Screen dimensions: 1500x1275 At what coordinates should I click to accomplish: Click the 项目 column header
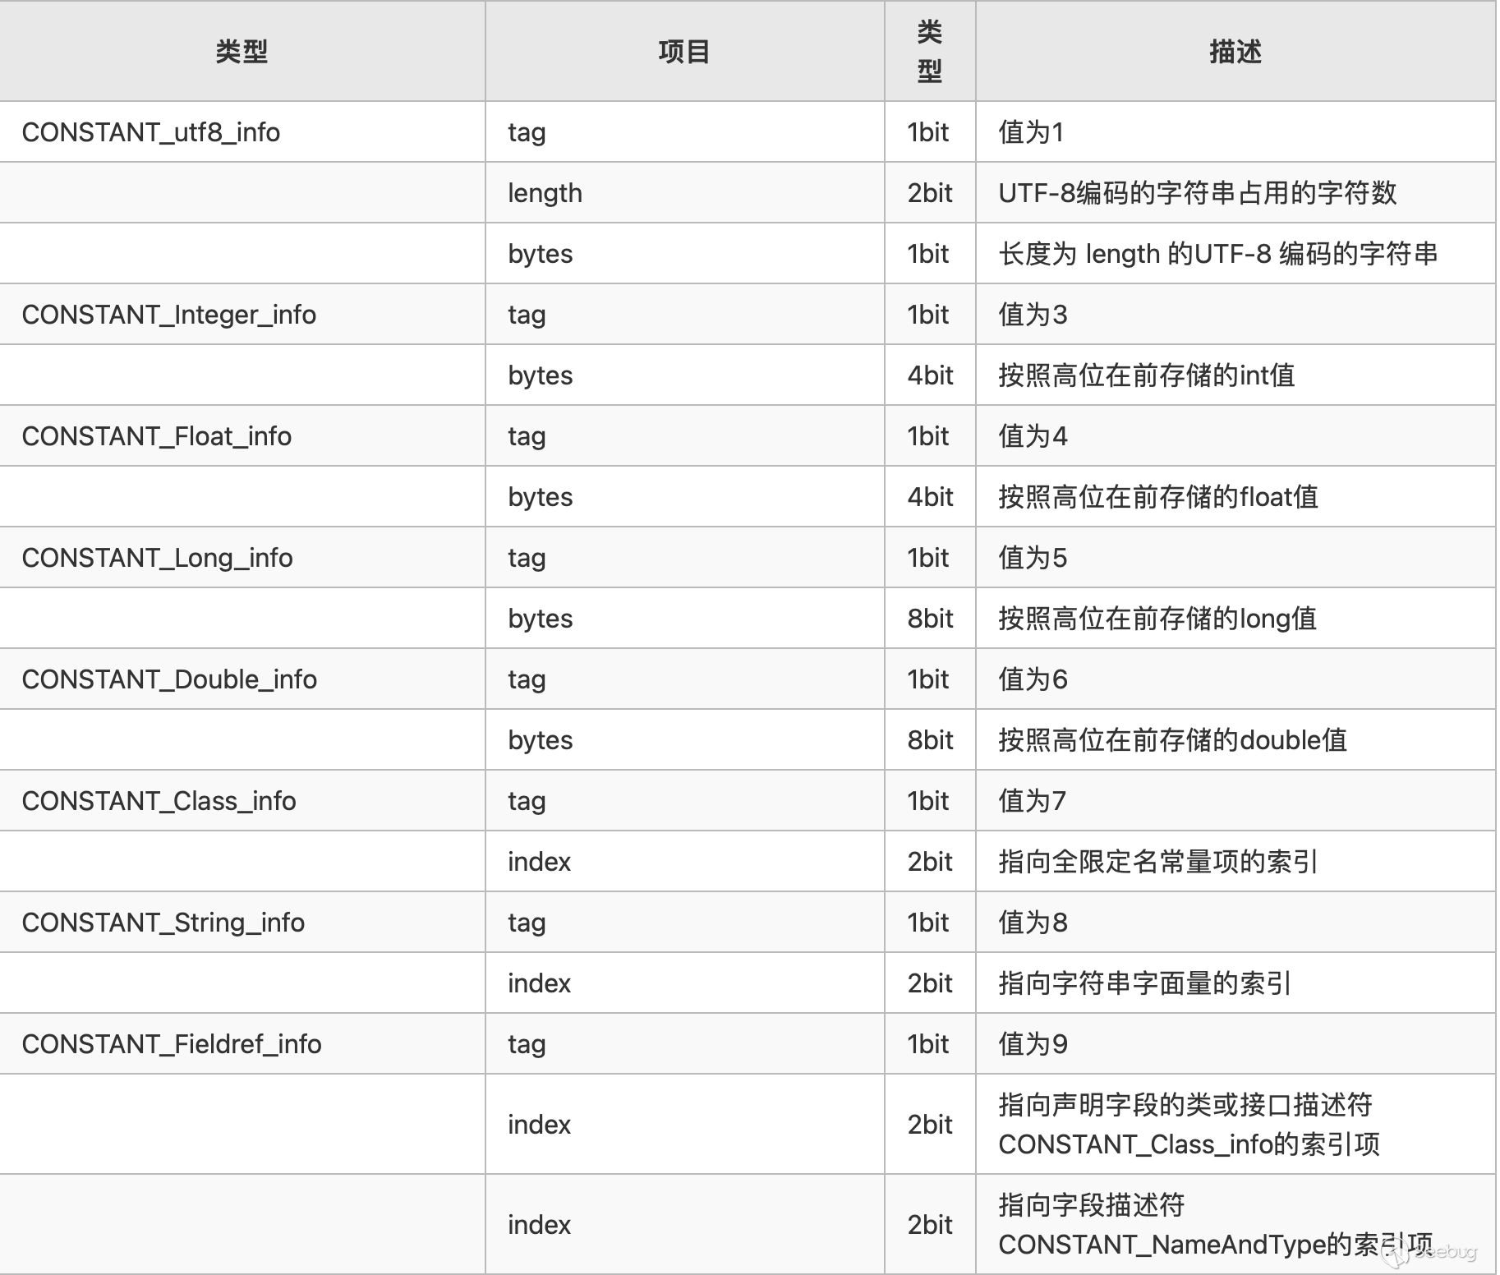click(x=683, y=52)
